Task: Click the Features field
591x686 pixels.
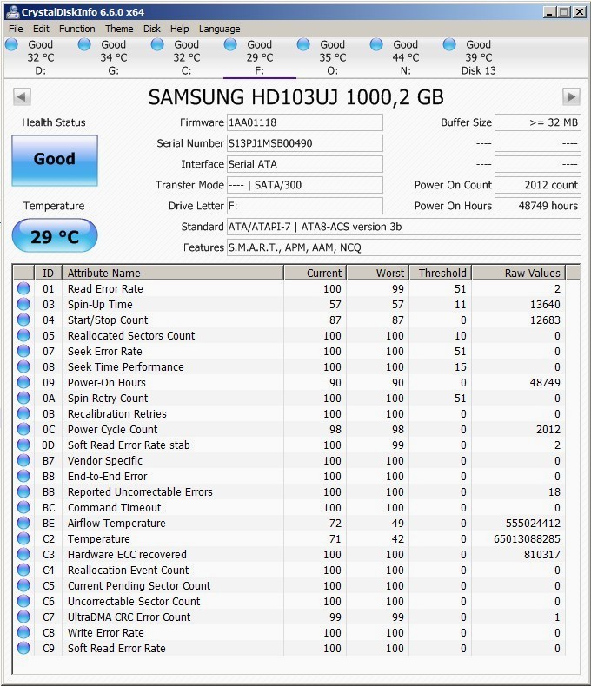Action: tap(403, 247)
